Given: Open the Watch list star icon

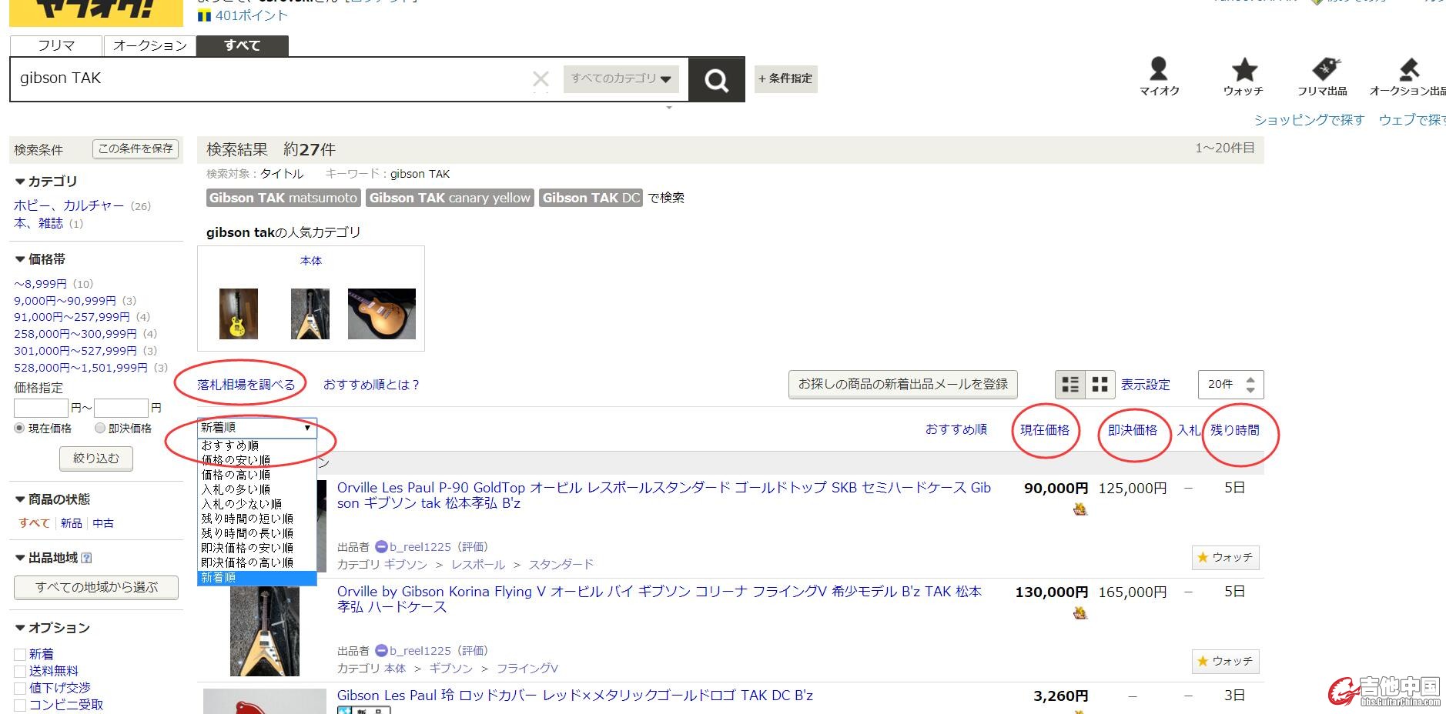Looking at the screenshot, I should [x=1243, y=70].
